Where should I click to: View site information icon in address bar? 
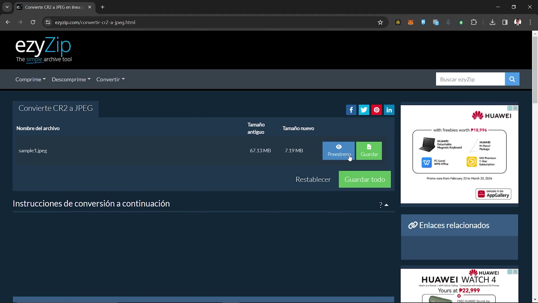[48, 22]
